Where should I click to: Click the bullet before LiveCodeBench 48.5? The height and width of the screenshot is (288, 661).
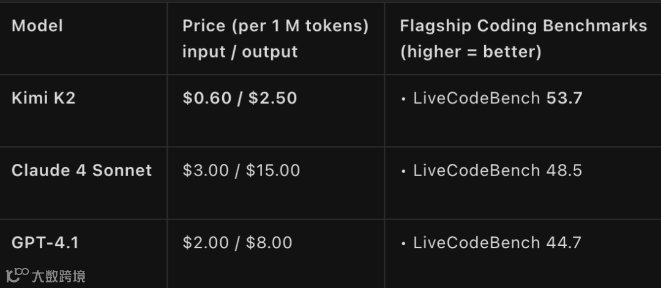click(x=404, y=172)
